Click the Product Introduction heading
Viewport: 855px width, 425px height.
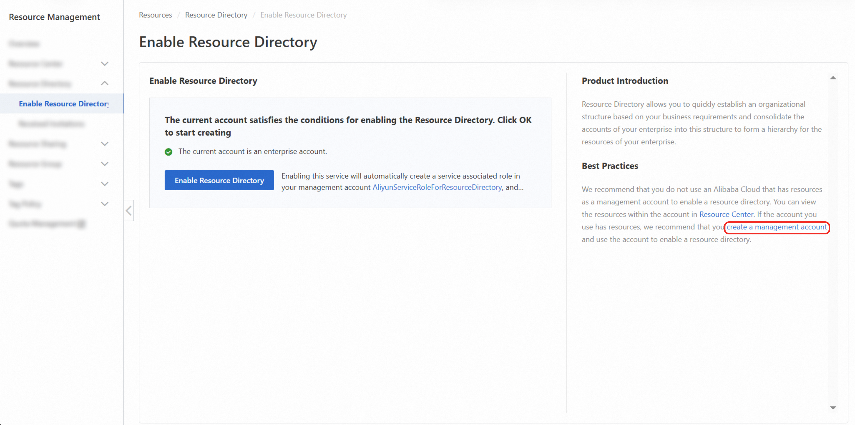click(625, 81)
